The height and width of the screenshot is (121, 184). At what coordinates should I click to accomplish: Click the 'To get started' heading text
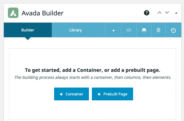point(93,70)
